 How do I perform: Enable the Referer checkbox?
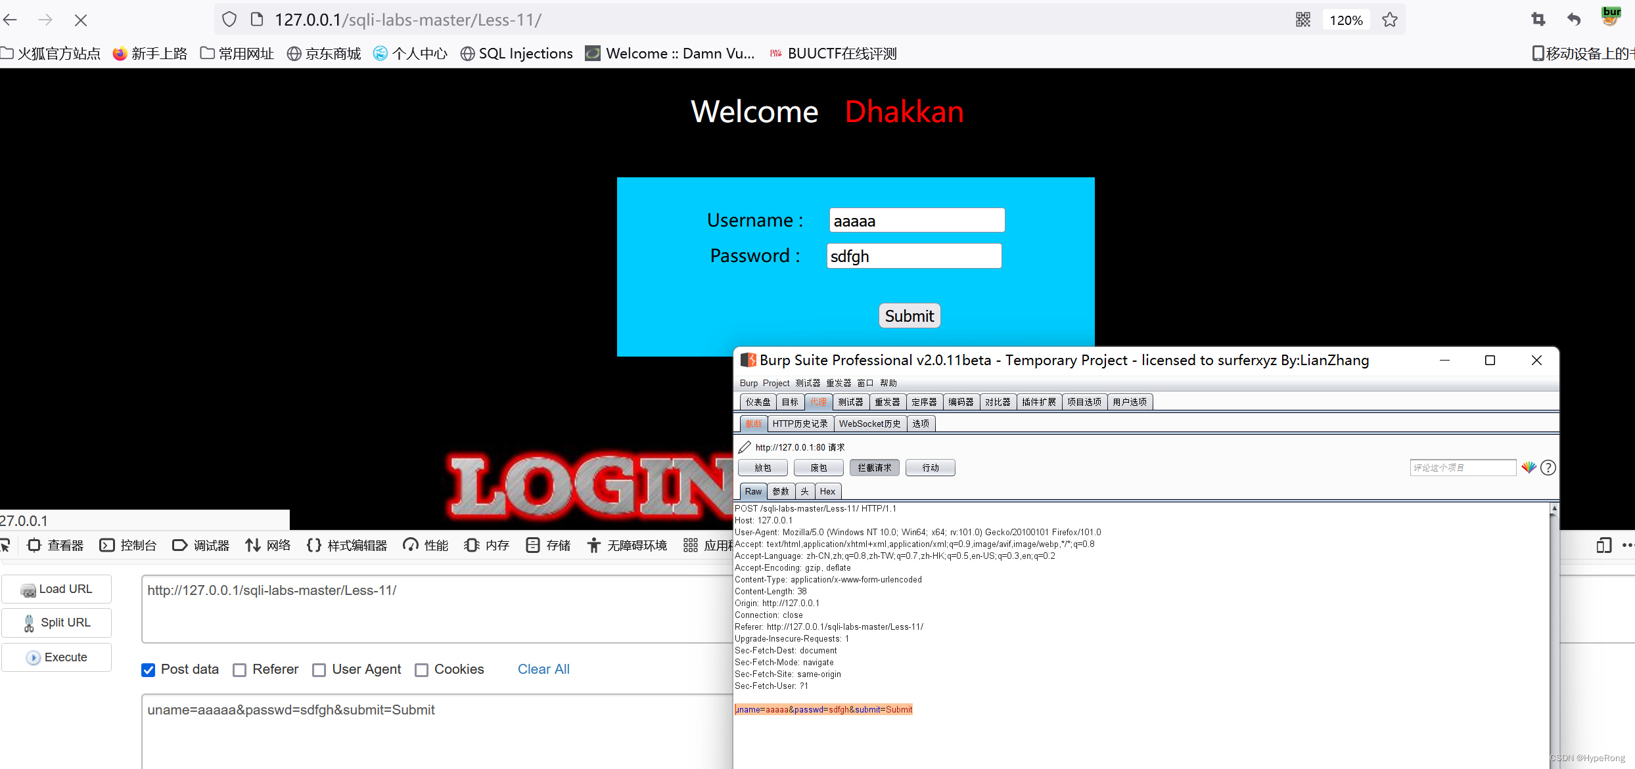coord(240,670)
